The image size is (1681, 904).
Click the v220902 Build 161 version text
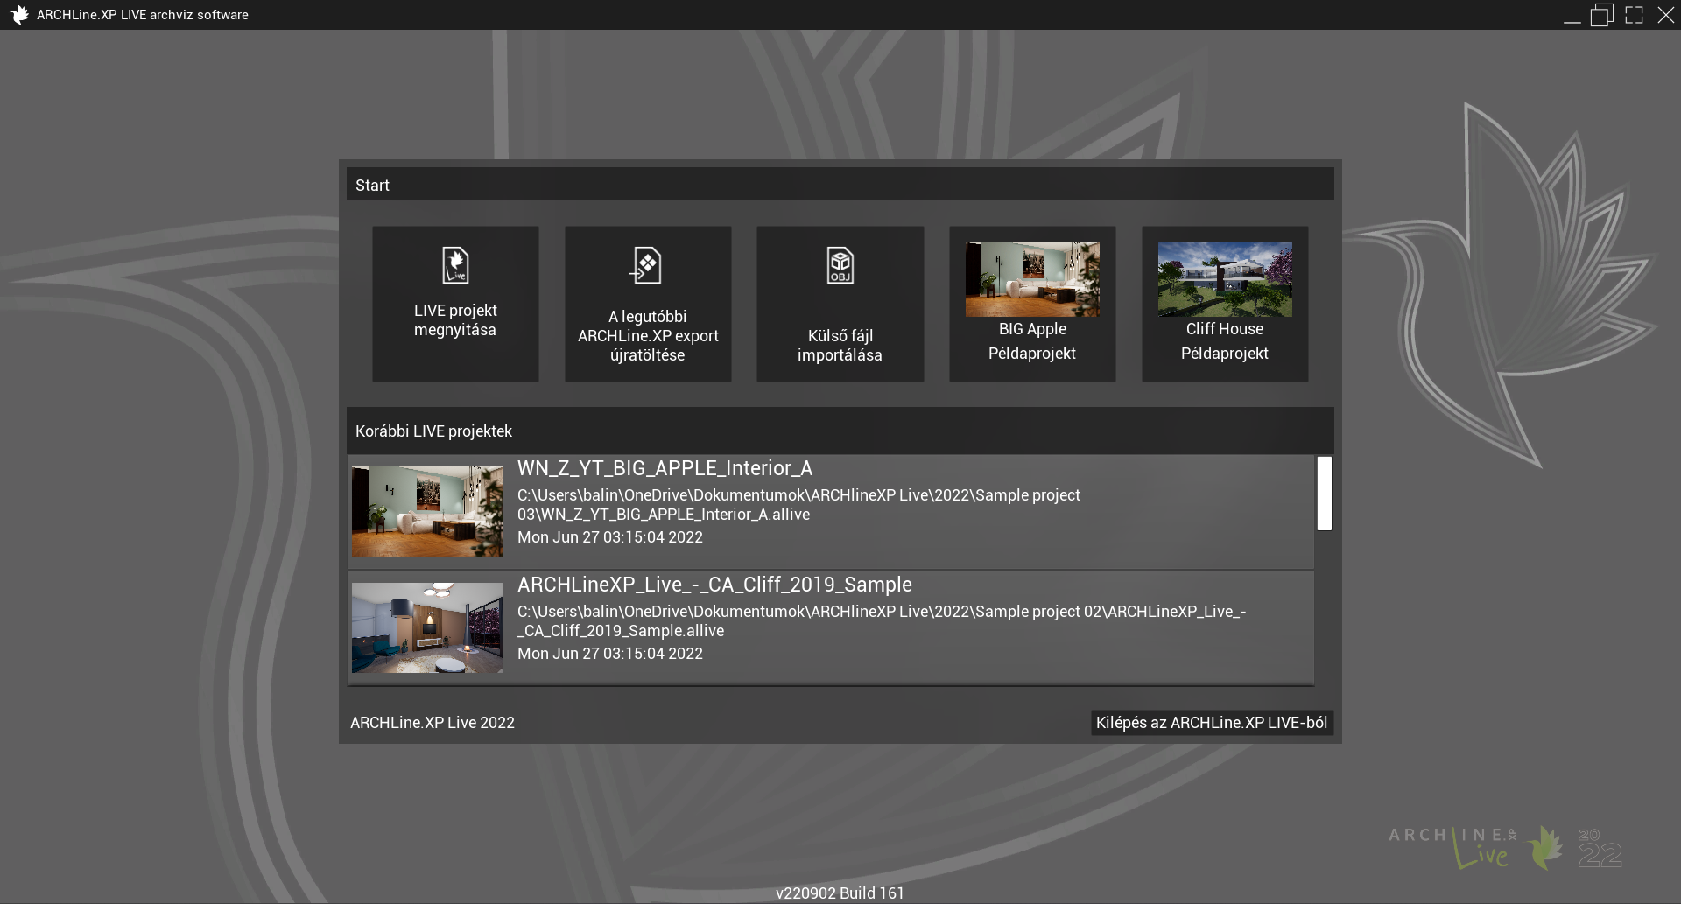[840, 893]
